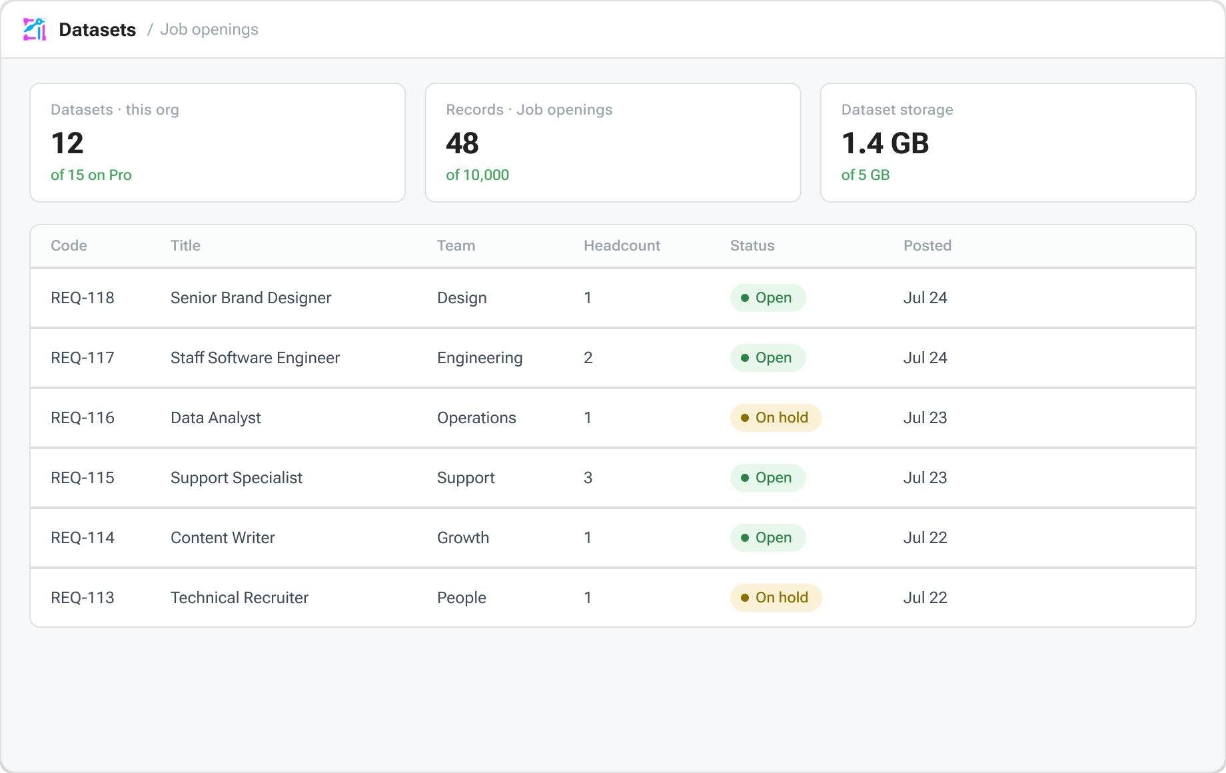This screenshot has width=1226, height=773.
Task: Click the 48 records count
Action: pos(462,143)
